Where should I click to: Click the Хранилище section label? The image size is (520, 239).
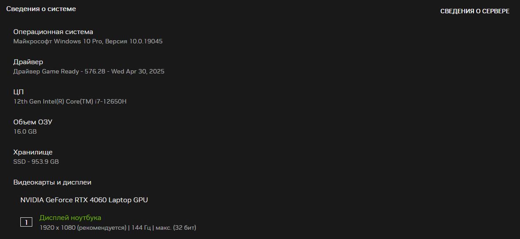[x=33, y=152]
